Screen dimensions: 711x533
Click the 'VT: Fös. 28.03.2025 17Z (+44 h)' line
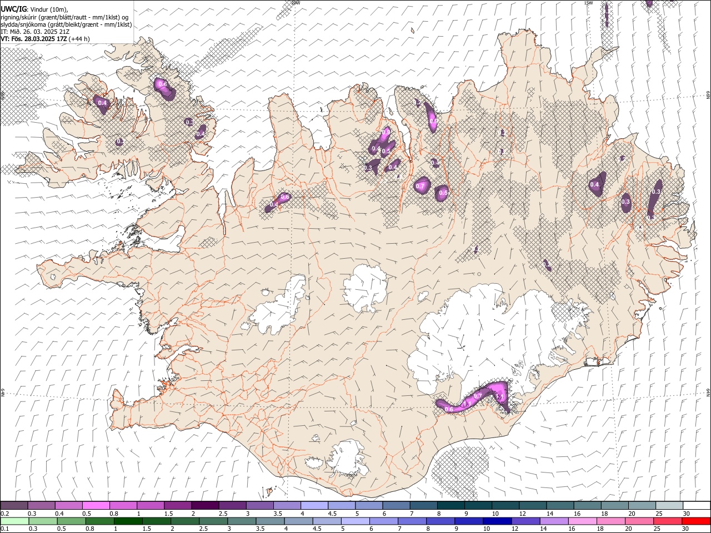click(45, 39)
